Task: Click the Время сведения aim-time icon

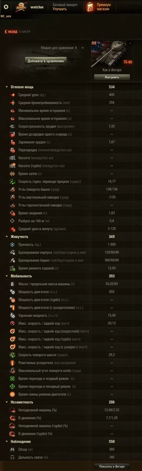Action: [x=12, y=213]
